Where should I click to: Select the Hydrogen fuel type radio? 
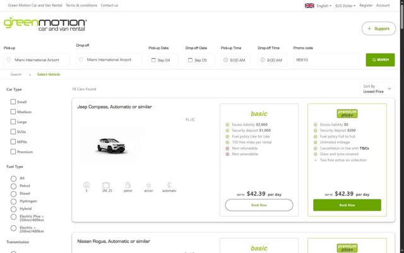[13, 201]
